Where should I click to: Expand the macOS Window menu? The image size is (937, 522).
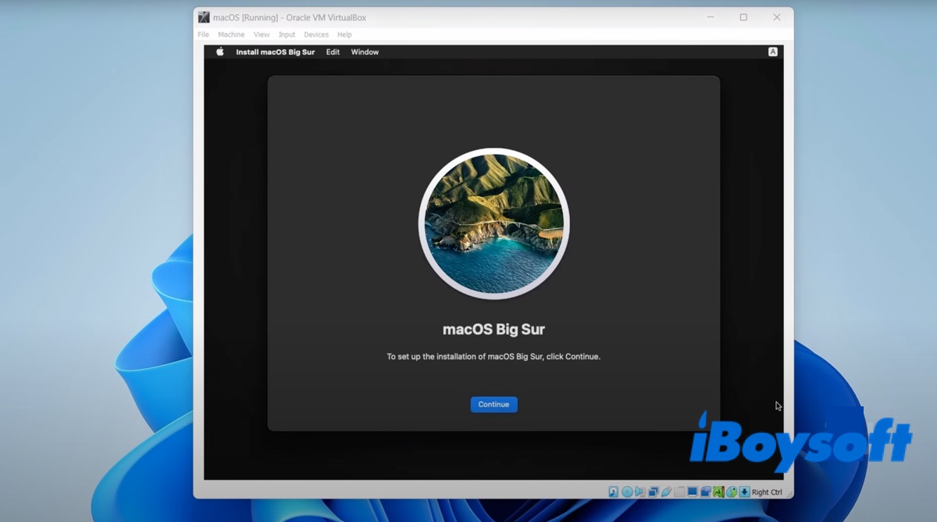365,52
